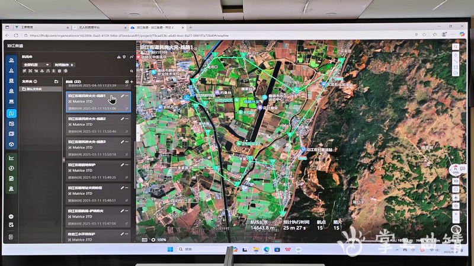474x266 pixels.
Task: Open the map search tool
Action: [x=456, y=46]
